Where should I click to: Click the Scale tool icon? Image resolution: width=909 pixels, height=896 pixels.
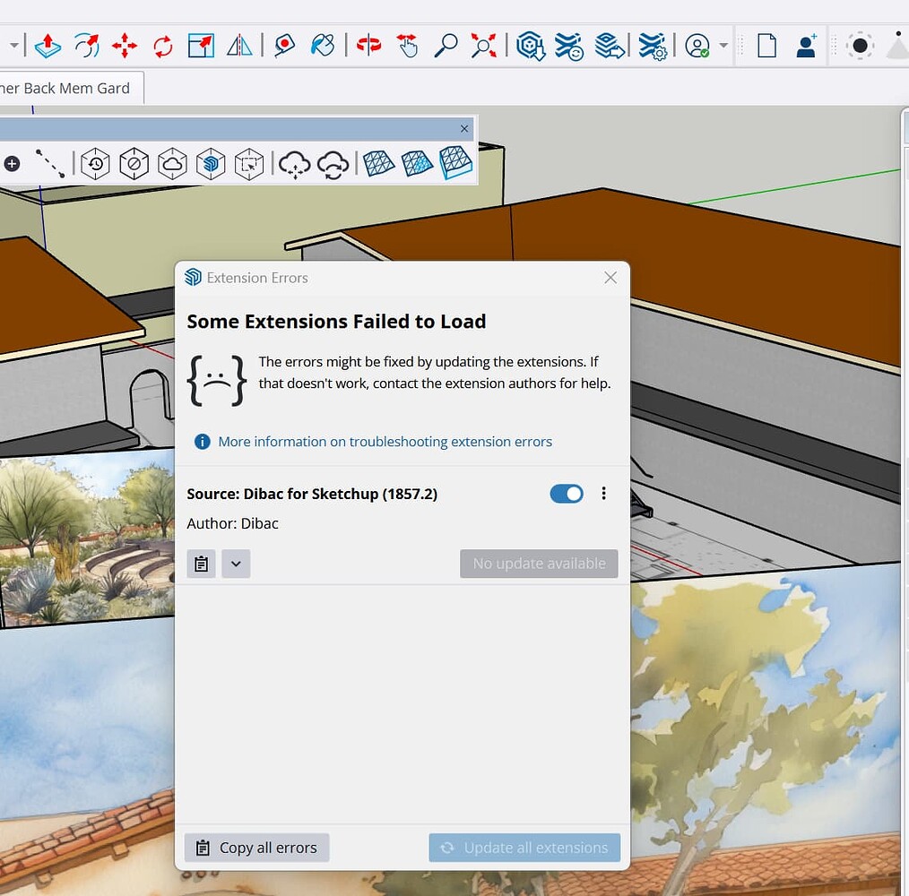(201, 46)
